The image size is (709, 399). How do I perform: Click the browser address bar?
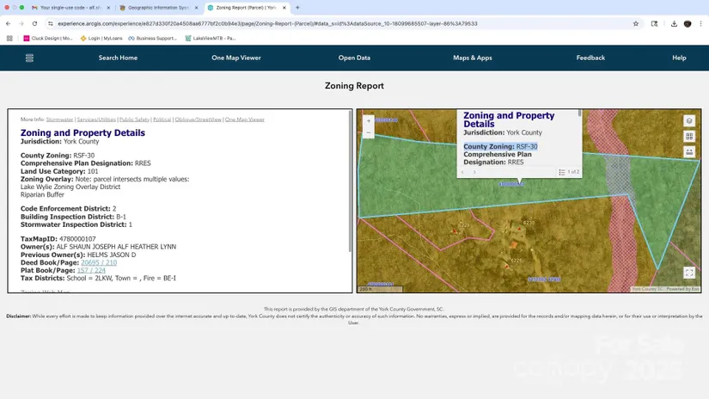click(x=344, y=24)
